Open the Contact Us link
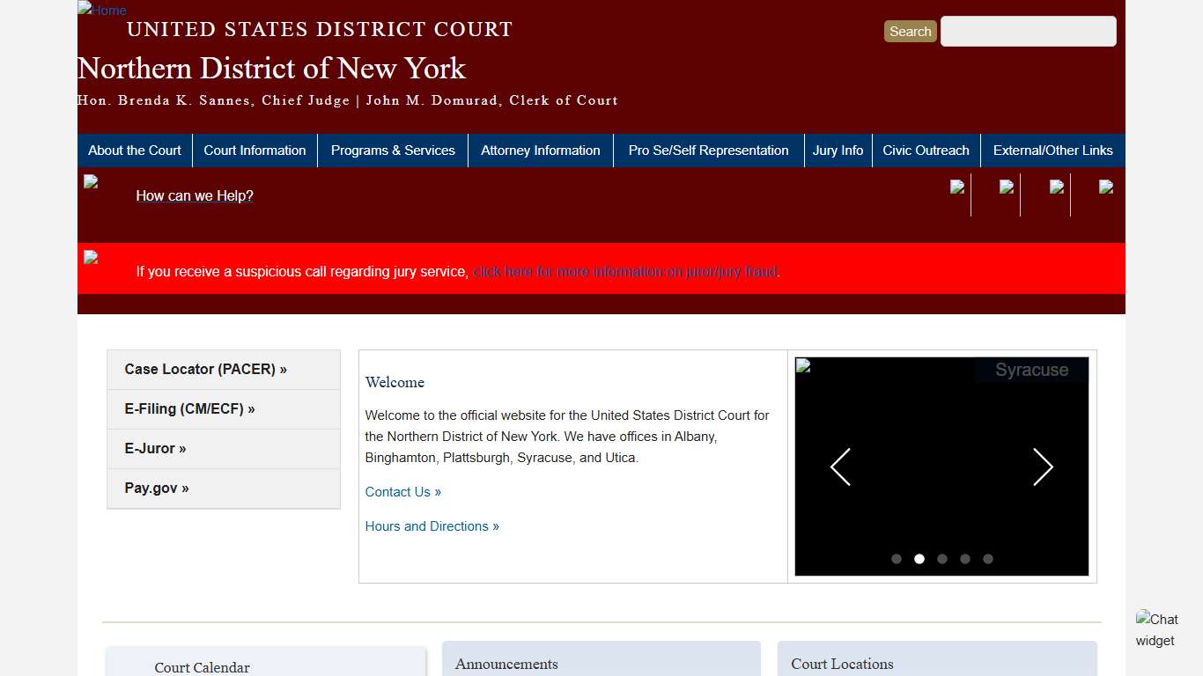This screenshot has width=1203, height=676. pyautogui.click(x=402, y=491)
